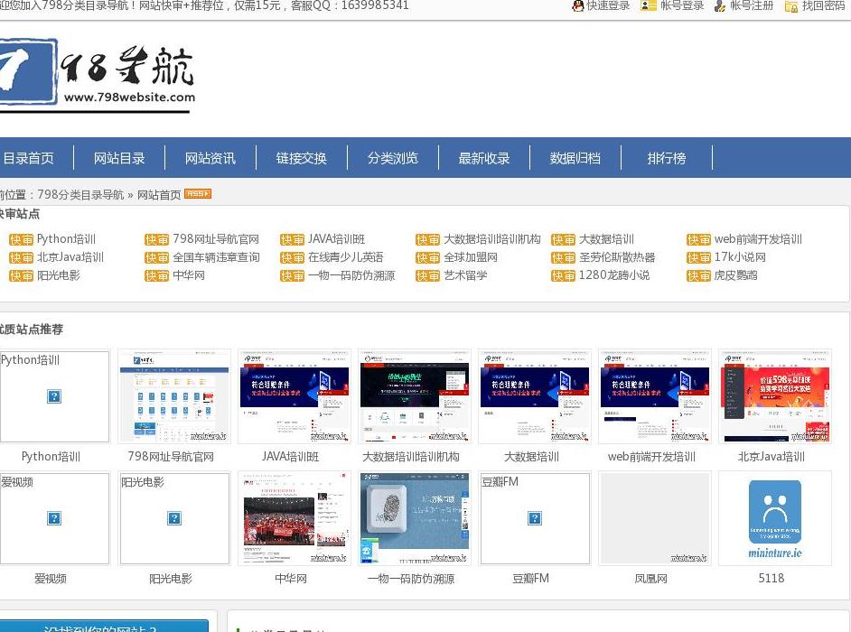Click the 大数据培训 caption under its thumbnail
Viewport: 851px width, 632px height.
[x=531, y=457]
